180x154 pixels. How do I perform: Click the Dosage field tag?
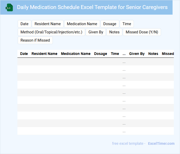click(110, 24)
